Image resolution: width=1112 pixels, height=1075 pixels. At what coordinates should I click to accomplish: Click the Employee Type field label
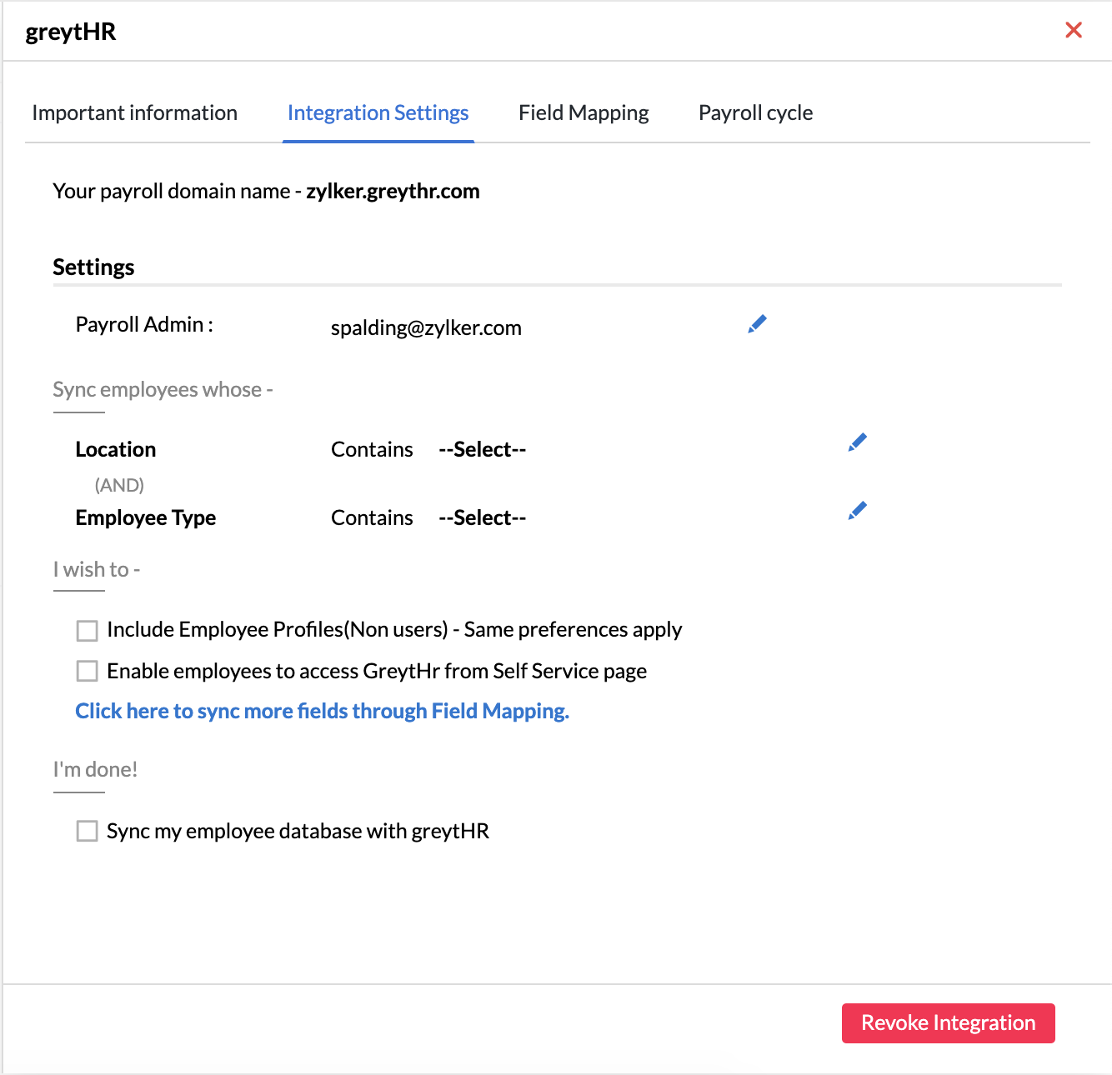tap(146, 518)
